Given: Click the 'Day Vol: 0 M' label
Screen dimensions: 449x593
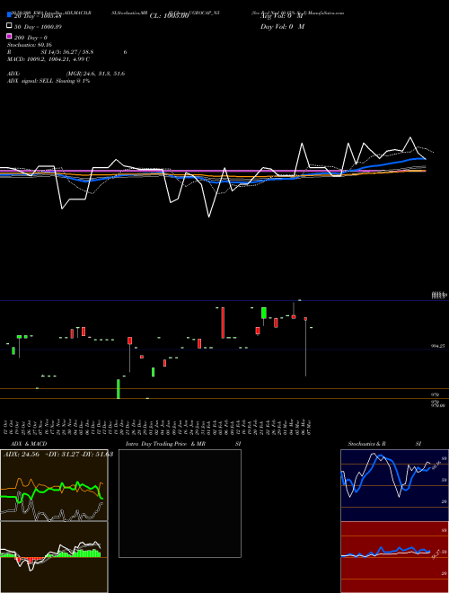Looking at the screenshot, I should click(282, 27).
